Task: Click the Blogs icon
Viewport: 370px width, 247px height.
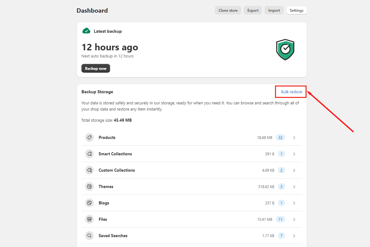Action: 89,203
